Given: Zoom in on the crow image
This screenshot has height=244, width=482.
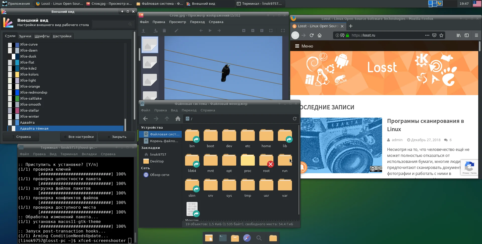Looking at the screenshot, I should click(244, 31).
